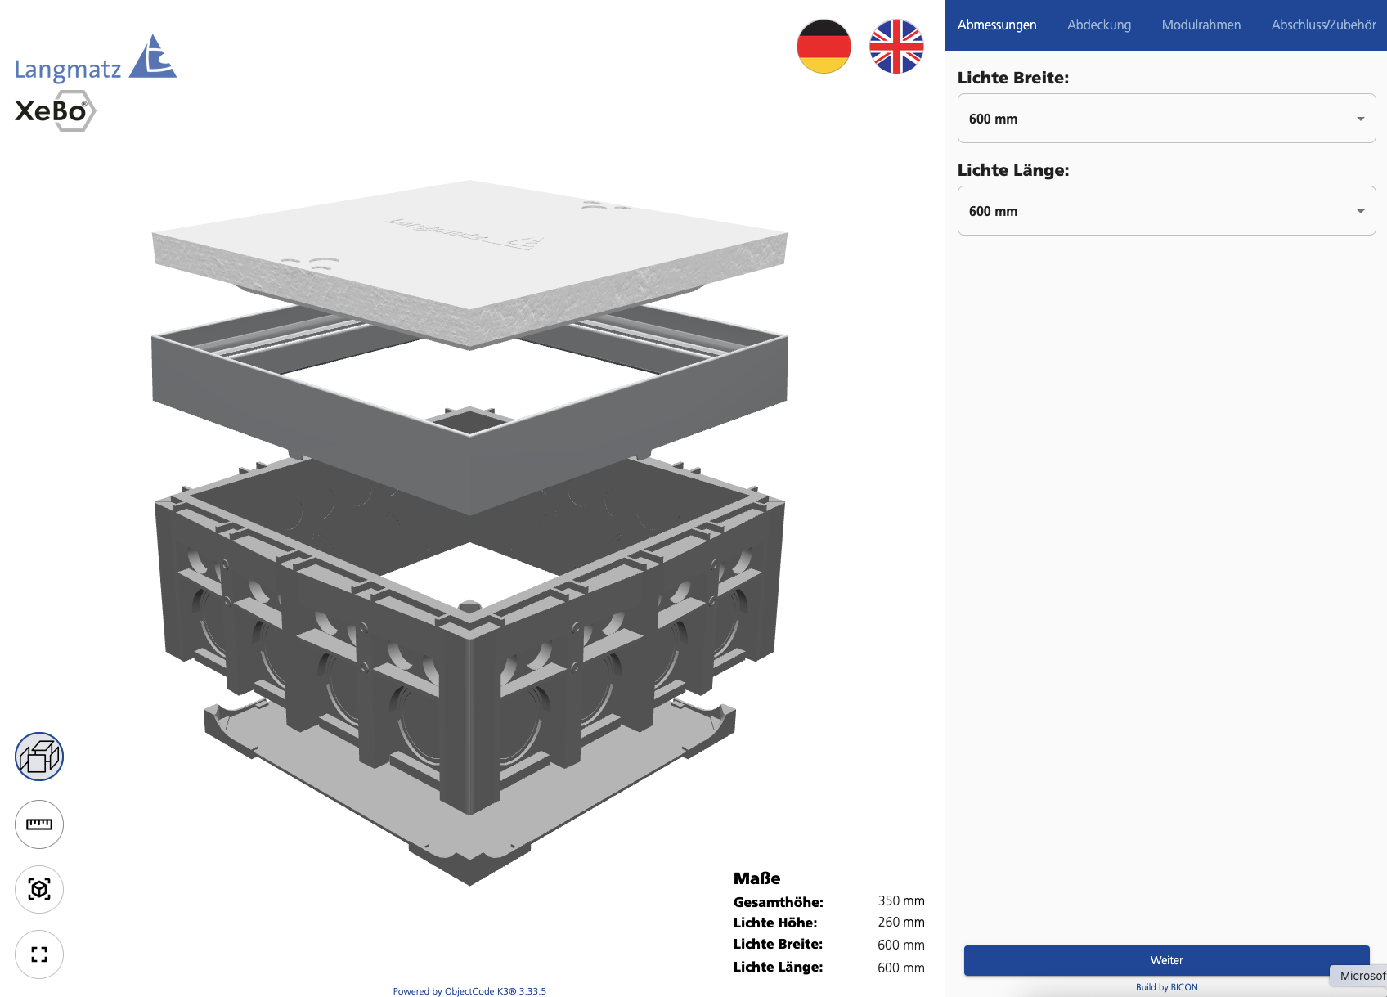Open the Lichte Länge dropdown
This screenshot has width=1387, height=997.
coord(1166,211)
